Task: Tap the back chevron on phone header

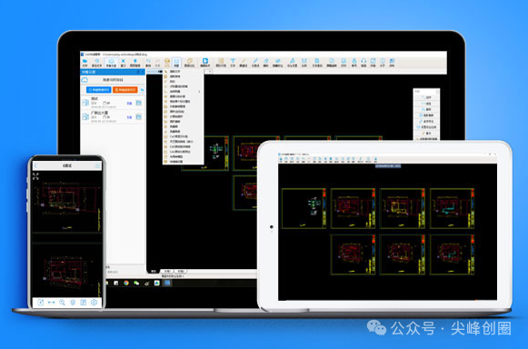Action: [36, 165]
